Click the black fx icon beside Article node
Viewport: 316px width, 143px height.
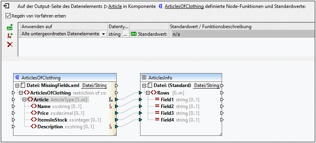111,99
